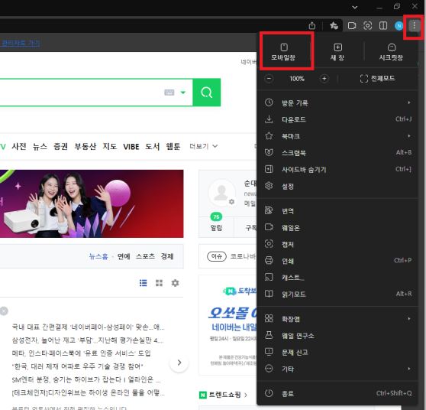This screenshot has height=410, width=426.
Task: Open the VIBE link
Action: [x=131, y=147]
